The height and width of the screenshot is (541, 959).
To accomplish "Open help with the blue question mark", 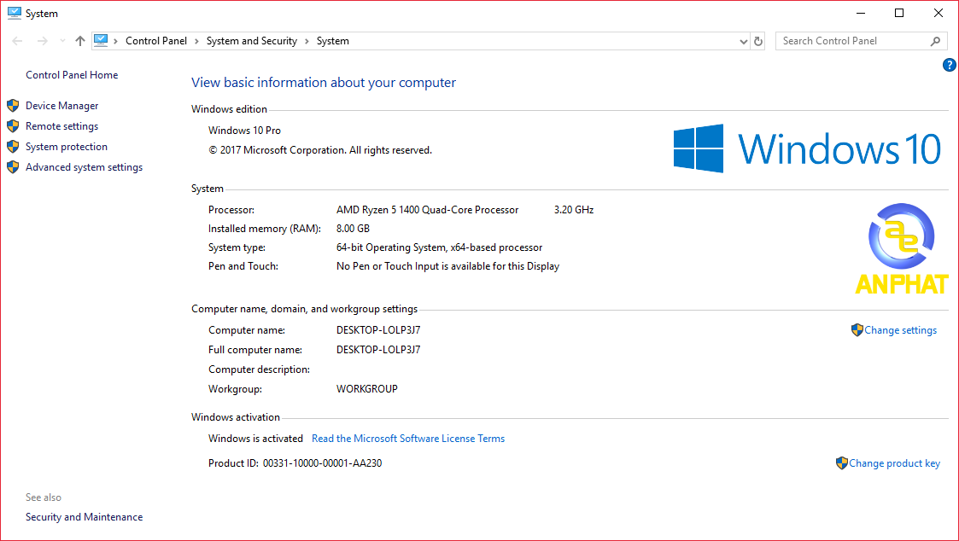I will pyautogui.click(x=949, y=66).
